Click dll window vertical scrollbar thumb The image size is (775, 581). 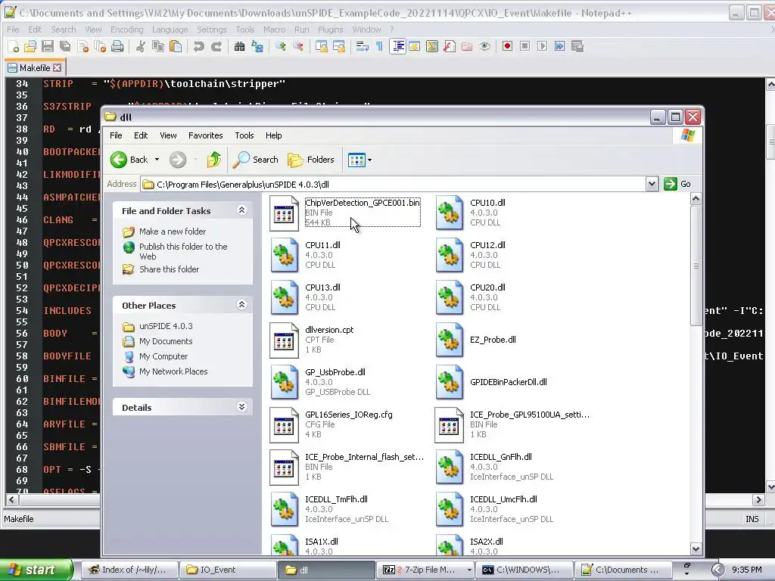(696, 266)
